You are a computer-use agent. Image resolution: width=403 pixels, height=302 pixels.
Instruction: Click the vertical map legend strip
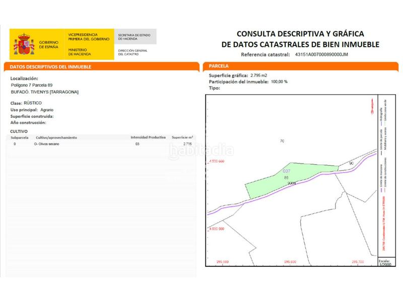click(382, 176)
